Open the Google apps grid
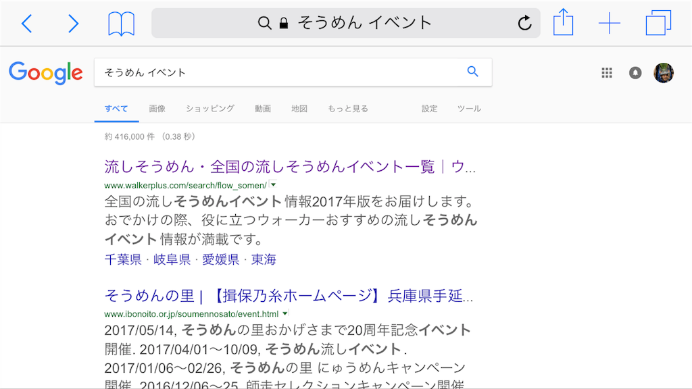692x389 pixels. click(x=607, y=73)
